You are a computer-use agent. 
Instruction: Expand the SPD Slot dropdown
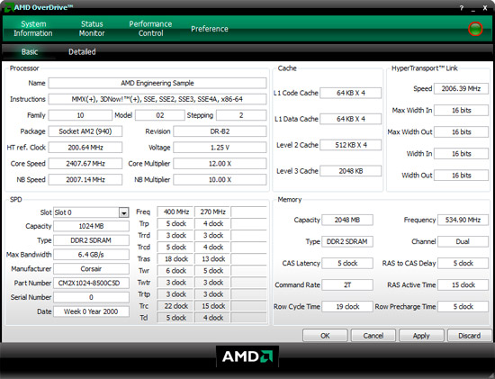[x=124, y=212]
